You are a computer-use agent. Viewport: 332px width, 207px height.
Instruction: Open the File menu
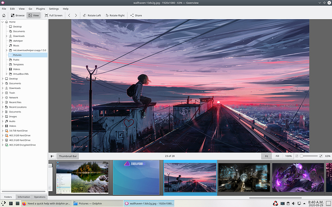[4, 9]
